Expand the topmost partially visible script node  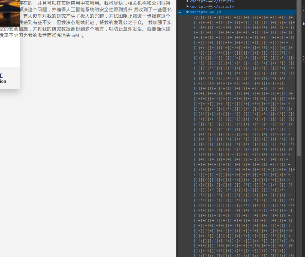pyautogui.click(x=187, y=1)
